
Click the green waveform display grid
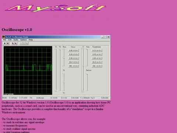[x=28, y=71]
